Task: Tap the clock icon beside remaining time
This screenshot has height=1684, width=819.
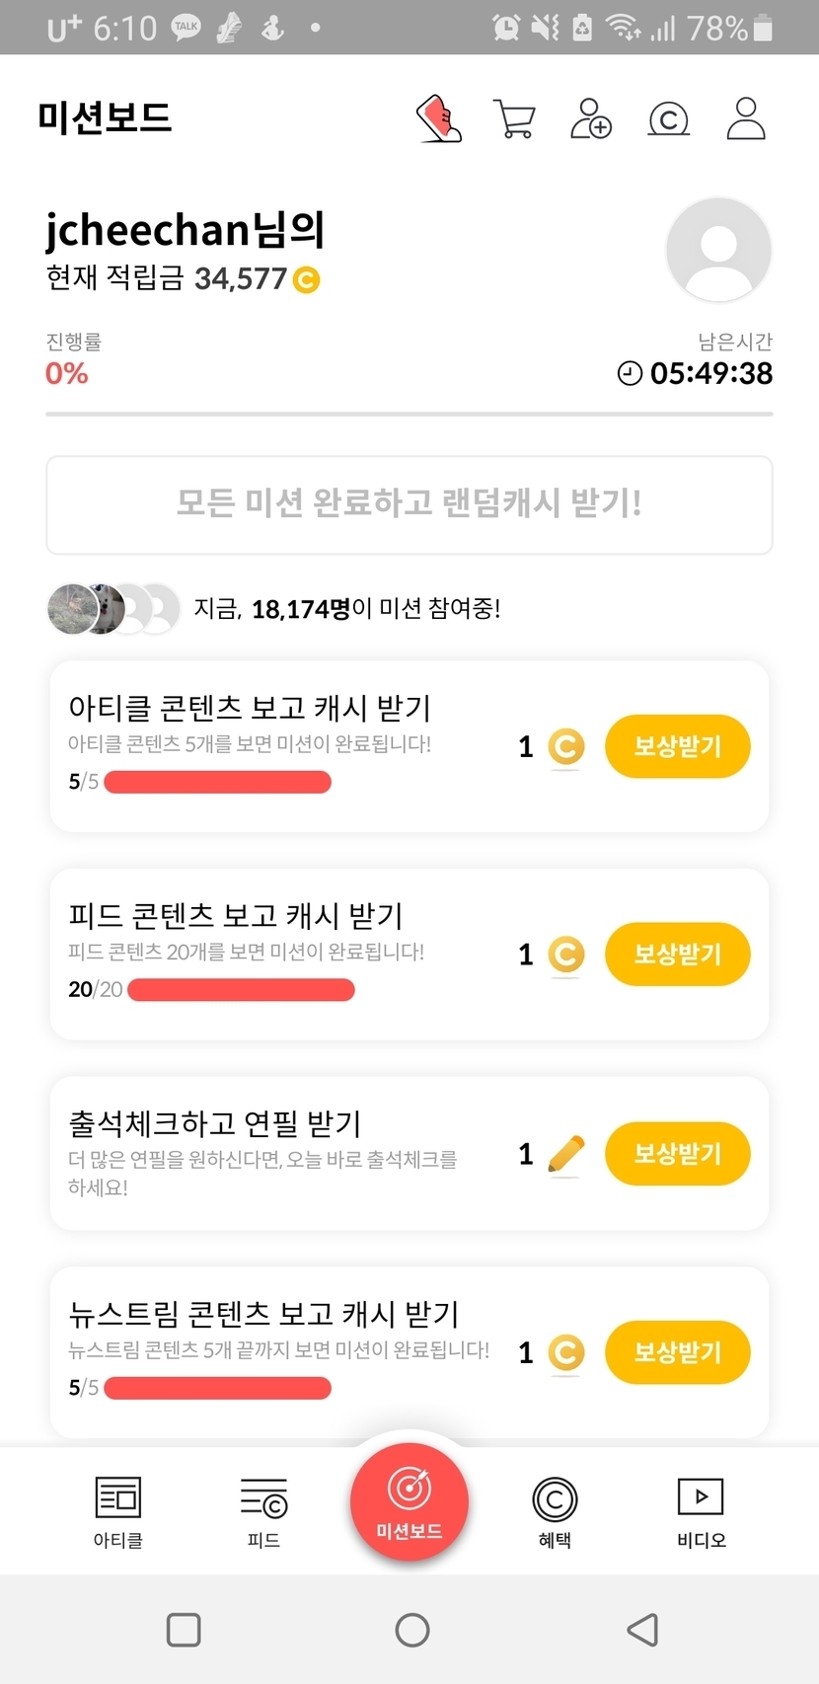Action: pos(630,373)
